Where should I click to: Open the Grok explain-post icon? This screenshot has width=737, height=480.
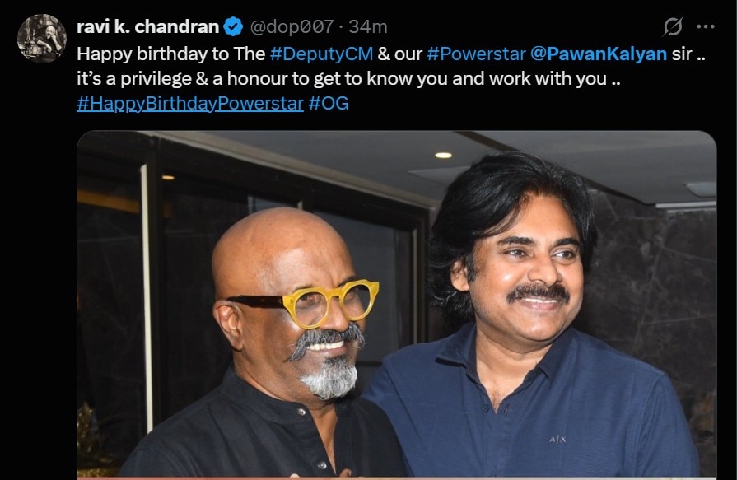click(x=673, y=26)
